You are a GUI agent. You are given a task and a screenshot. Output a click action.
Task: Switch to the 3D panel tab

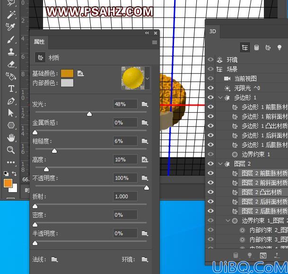pyautogui.click(x=212, y=31)
